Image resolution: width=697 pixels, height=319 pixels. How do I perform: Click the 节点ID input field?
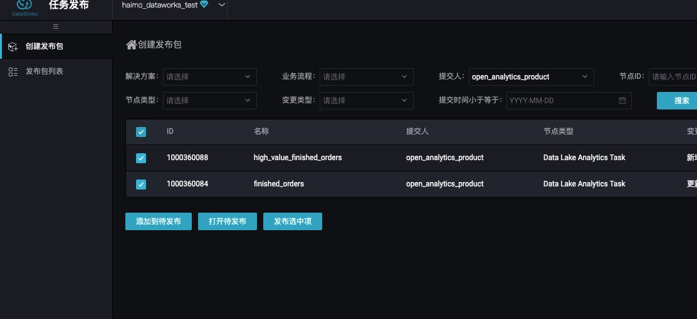tap(673, 77)
